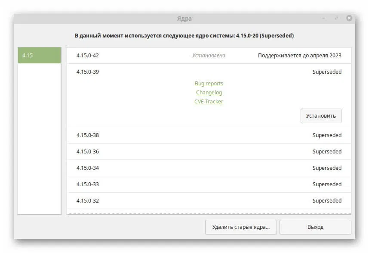Select the 4.15 kernel series in sidebar
369x253 pixels.
[x=40, y=55]
